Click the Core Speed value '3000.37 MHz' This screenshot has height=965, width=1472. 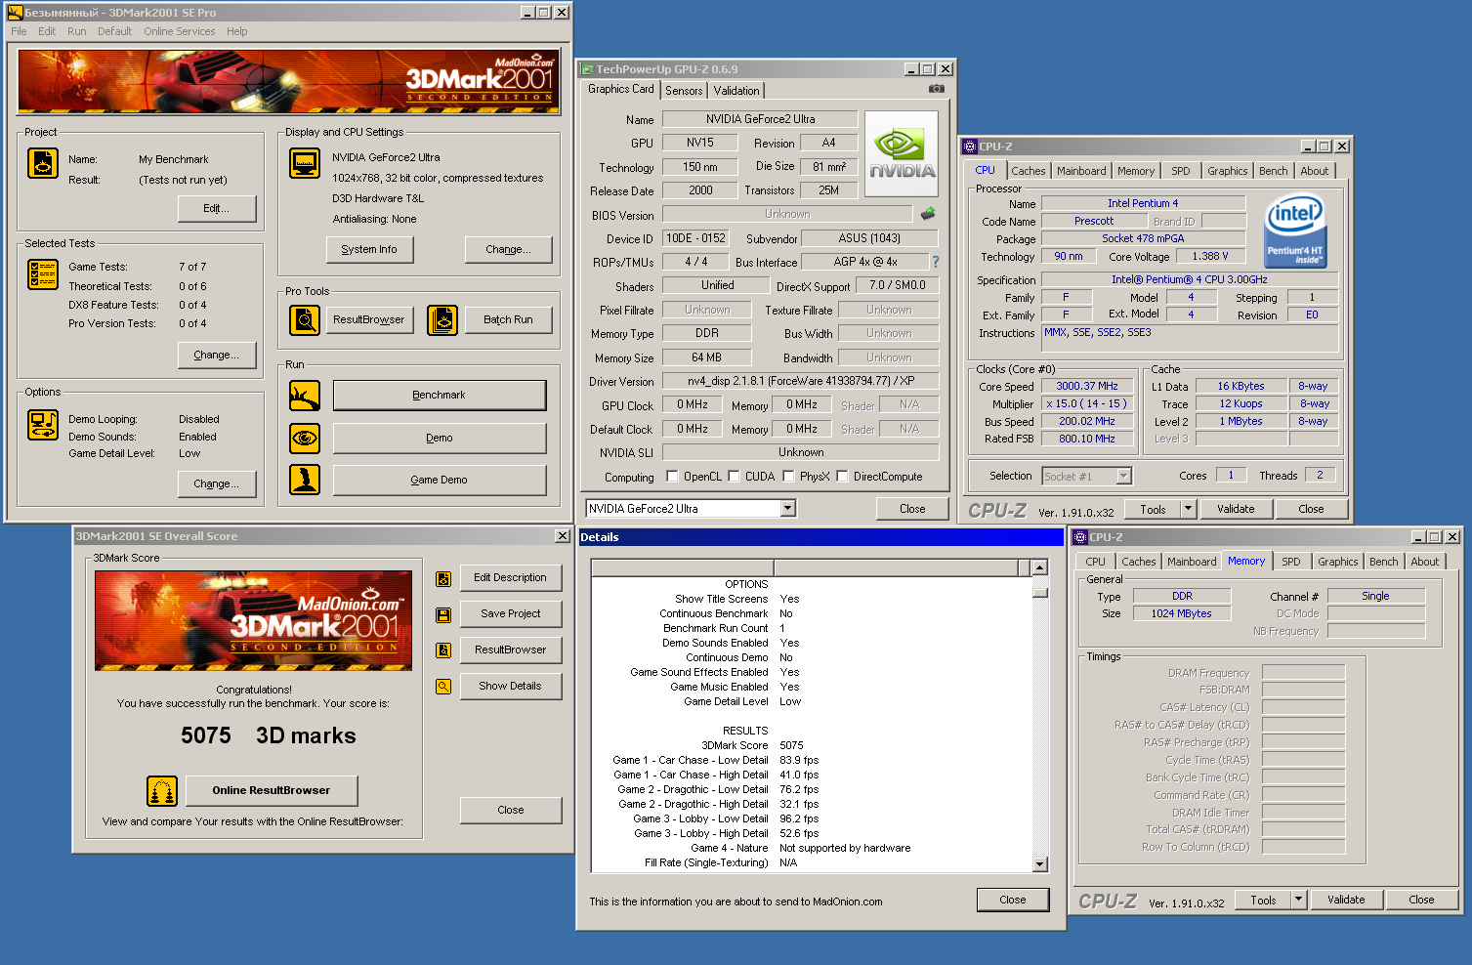click(x=1087, y=387)
